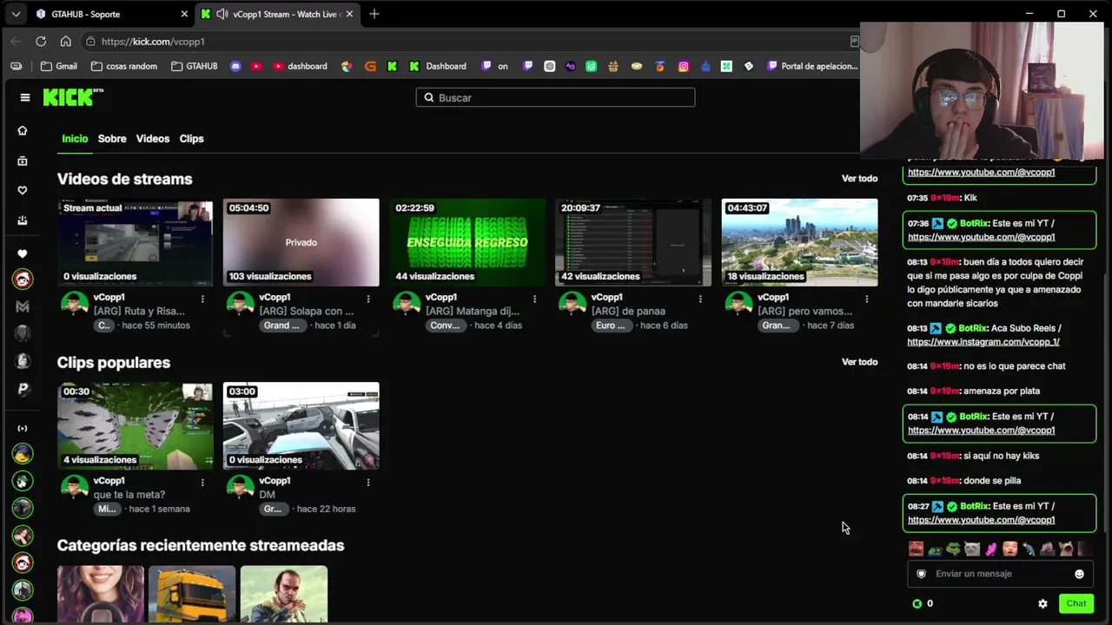Open the yellow truck category card

point(192,595)
